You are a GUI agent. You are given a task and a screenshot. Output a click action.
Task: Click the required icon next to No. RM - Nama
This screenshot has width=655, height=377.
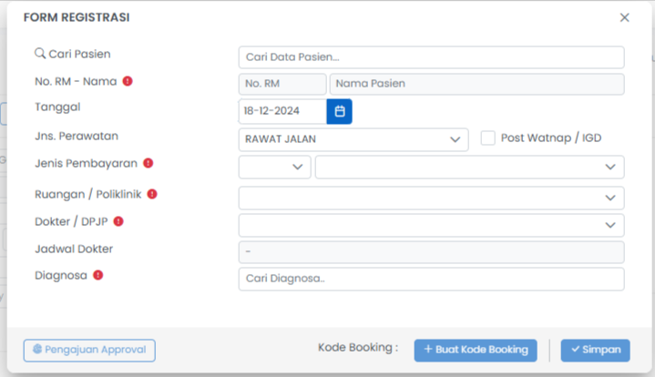(x=128, y=81)
